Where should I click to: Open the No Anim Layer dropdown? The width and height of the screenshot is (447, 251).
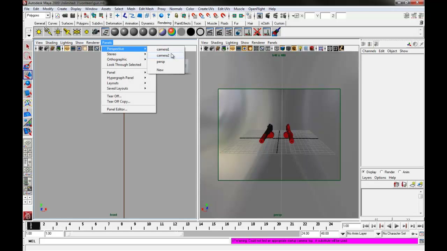tap(363, 234)
